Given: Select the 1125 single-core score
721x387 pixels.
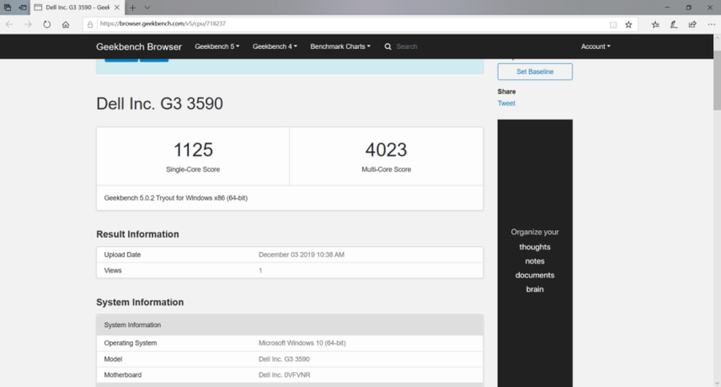Looking at the screenshot, I should (x=193, y=150).
